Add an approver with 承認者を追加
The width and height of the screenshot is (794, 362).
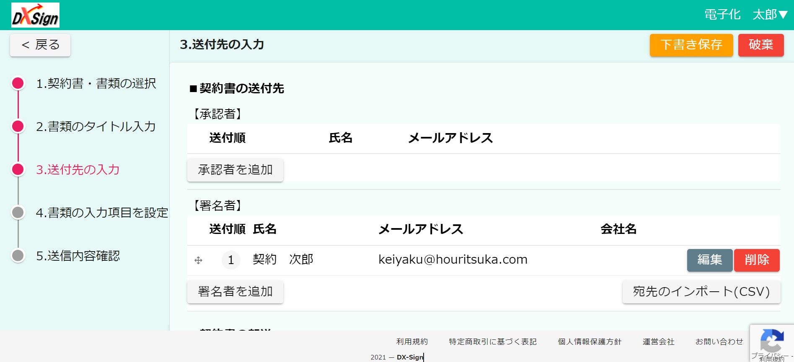[235, 170]
